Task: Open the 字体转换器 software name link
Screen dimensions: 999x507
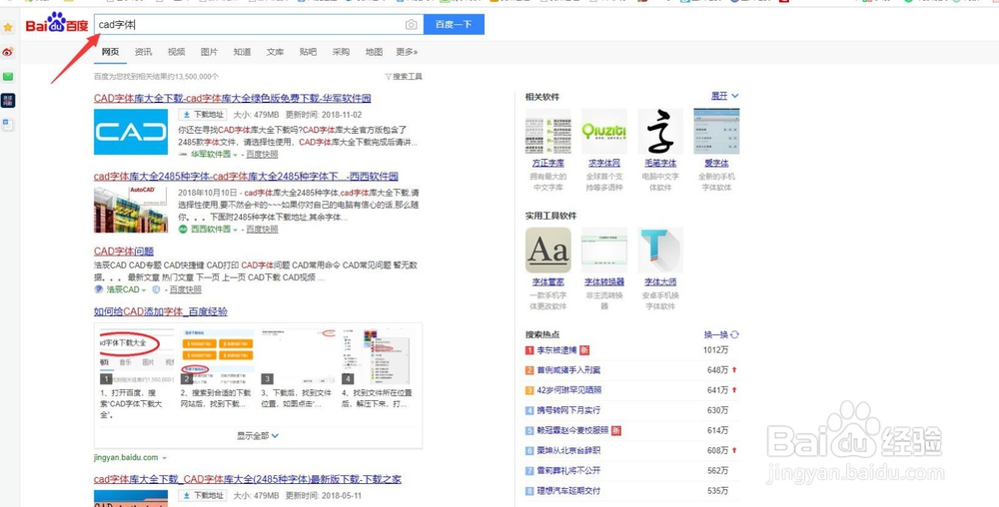Action: pyautogui.click(x=604, y=281)
